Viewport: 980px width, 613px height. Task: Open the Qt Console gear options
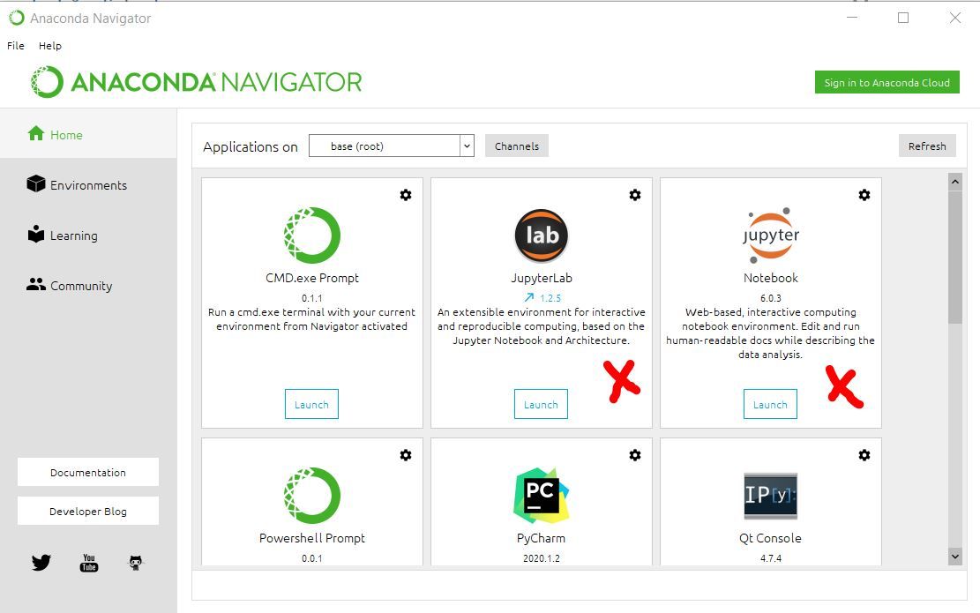(x=864, y=455)
